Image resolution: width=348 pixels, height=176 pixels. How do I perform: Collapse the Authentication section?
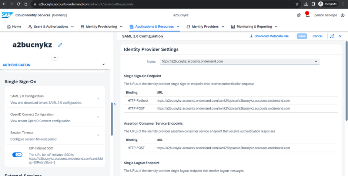pyautogui.click(x=103, y=65)
